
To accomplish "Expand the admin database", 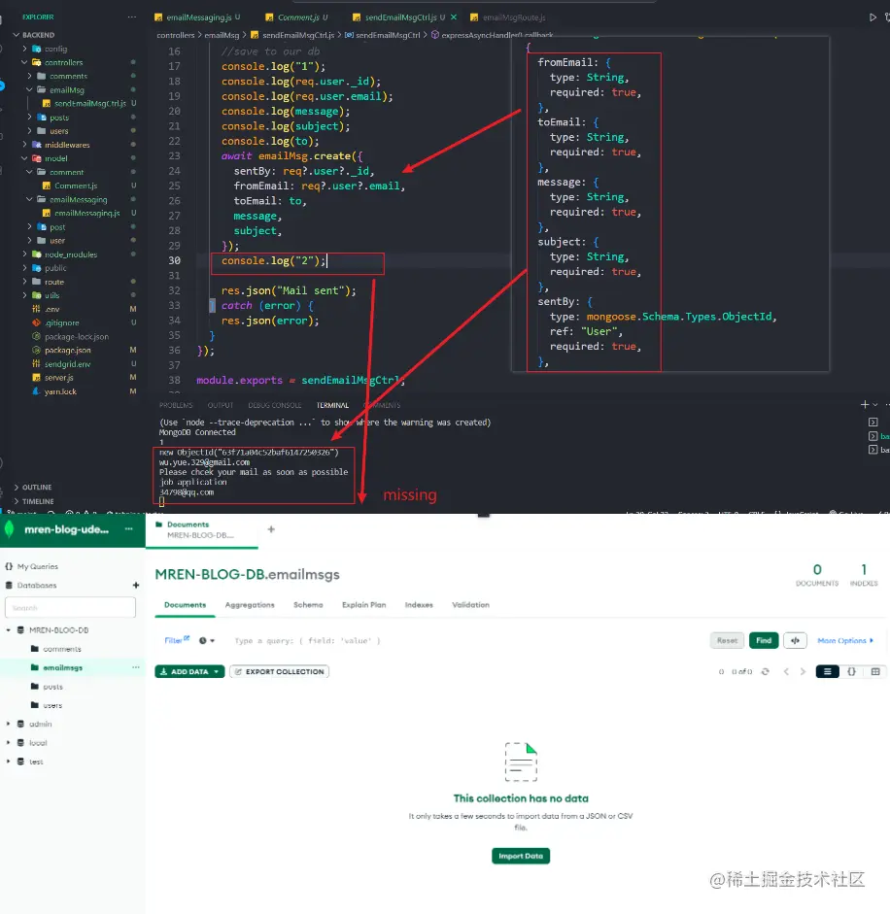I will (8, 724).
